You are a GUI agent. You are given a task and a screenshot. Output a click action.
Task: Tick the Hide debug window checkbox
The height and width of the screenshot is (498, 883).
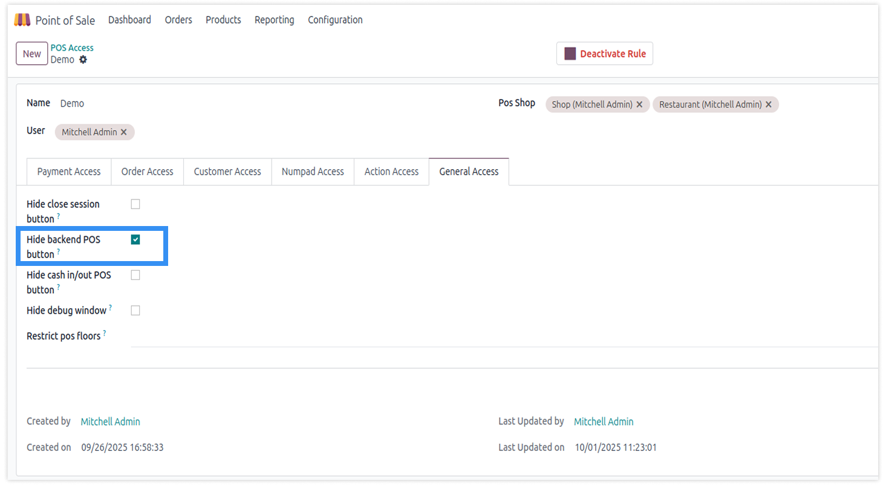(135, 311)
